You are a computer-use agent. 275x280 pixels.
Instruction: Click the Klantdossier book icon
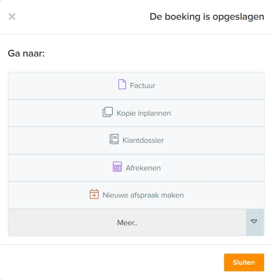(x=114, y=139)
